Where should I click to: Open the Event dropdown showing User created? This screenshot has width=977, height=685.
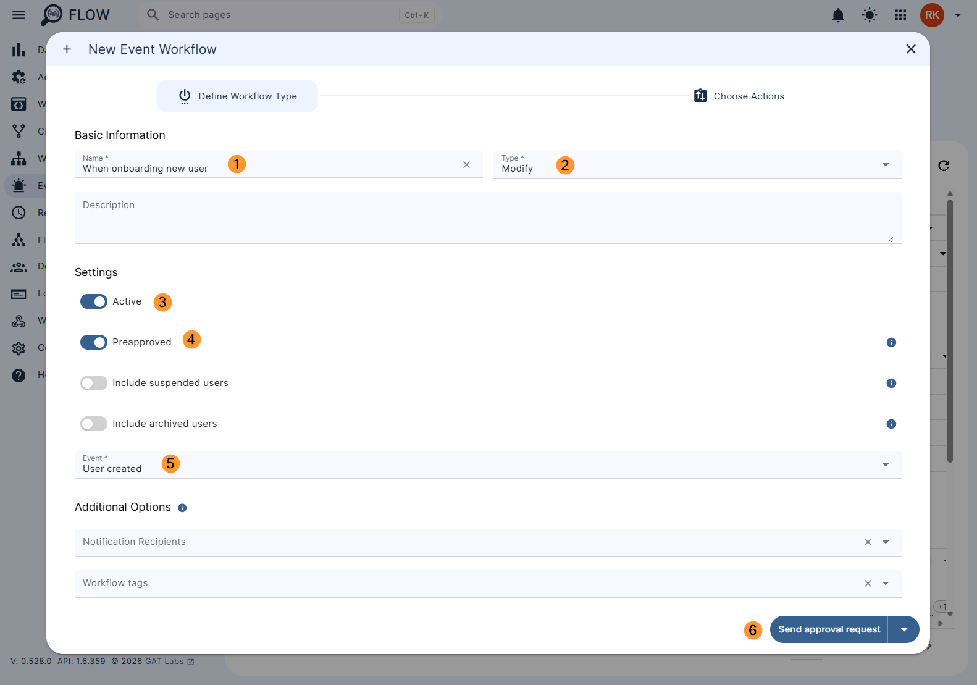pos(488,464)
